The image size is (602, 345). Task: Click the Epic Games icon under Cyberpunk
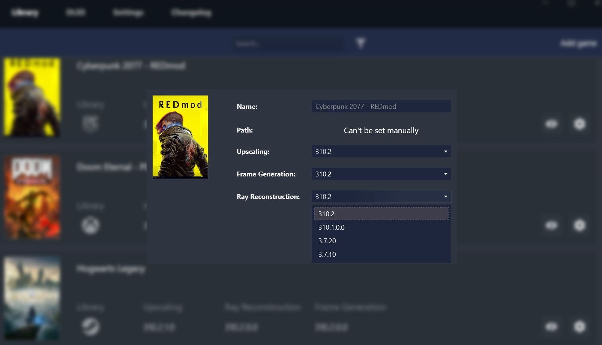pyautogui.click(x=90, y=124)
